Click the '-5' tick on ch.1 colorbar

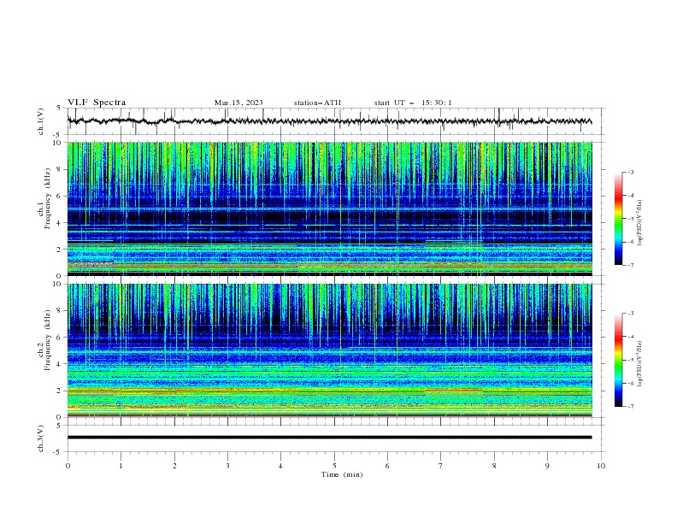(630, 219)
